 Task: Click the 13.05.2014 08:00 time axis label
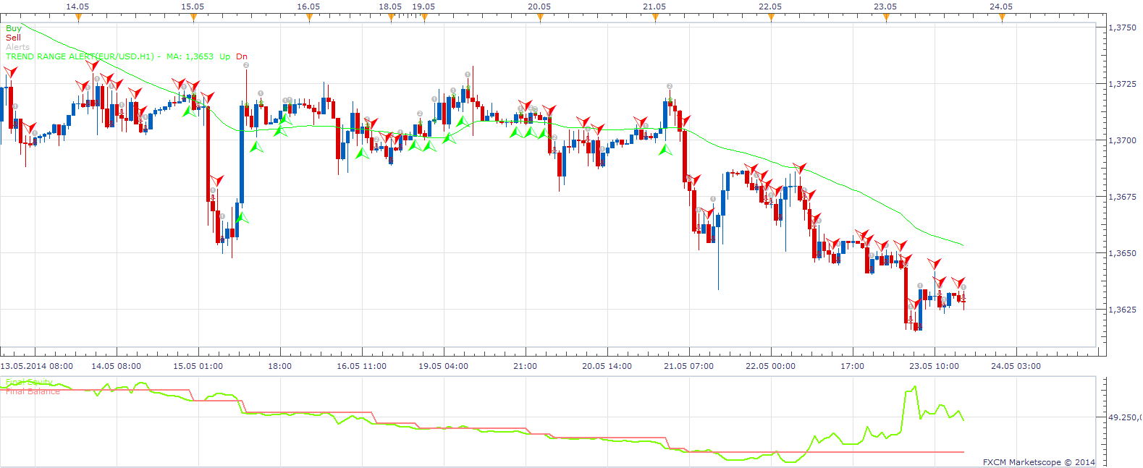pos(37,366)
